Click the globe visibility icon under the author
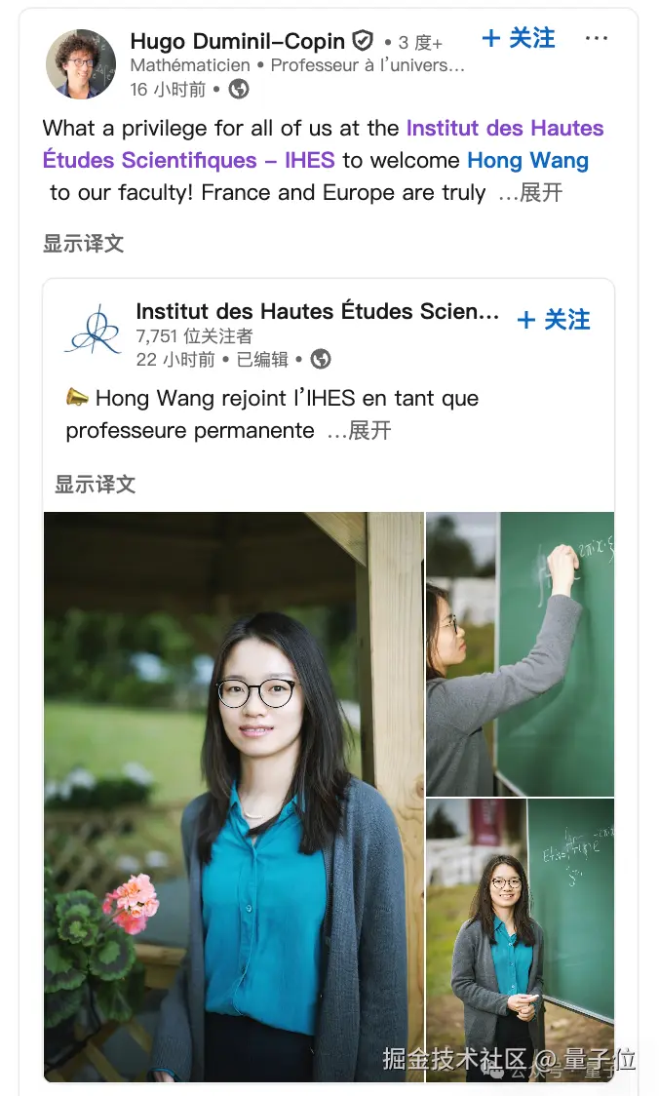This screenshot has height=1096, width=659. pyautogui.click(x=239, y=90)
